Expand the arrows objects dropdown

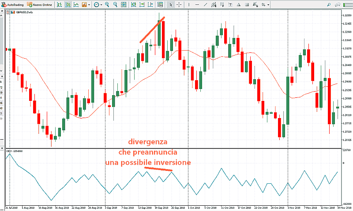[x=269, y=4]
